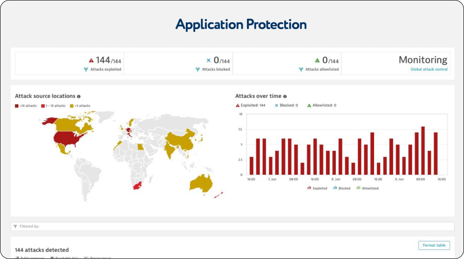Click info icon beside Attacks over time
This screenshot has height=259, width=464.
pyautogui.click(x=285, y=97)
